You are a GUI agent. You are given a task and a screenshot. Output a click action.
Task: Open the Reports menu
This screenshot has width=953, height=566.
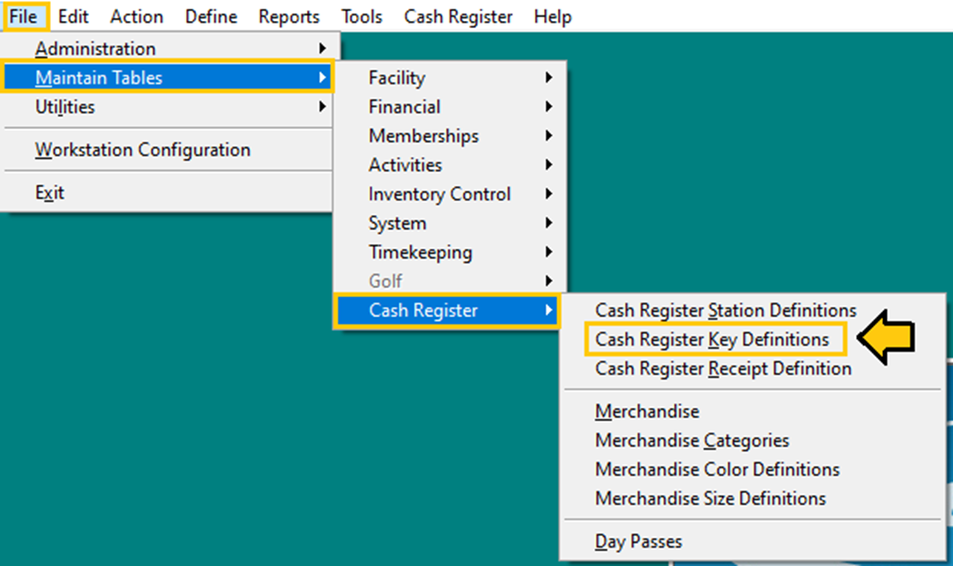[289, 16]
